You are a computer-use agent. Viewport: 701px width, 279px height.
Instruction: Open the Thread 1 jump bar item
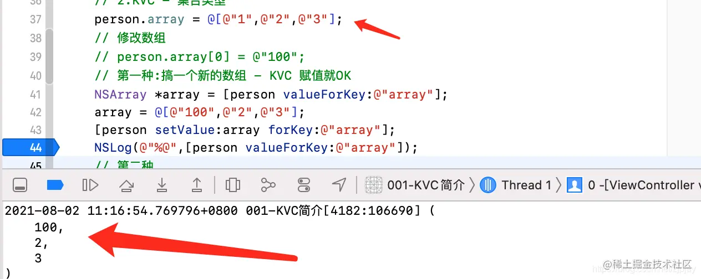click(x=516, y=185)
